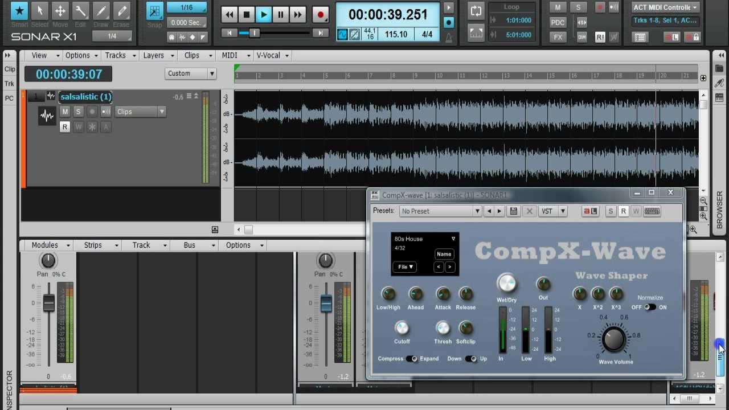Screen dimensions: 729x410
Task: Toggle Read automation R on salsalistic track
Action: click(65, 127)
